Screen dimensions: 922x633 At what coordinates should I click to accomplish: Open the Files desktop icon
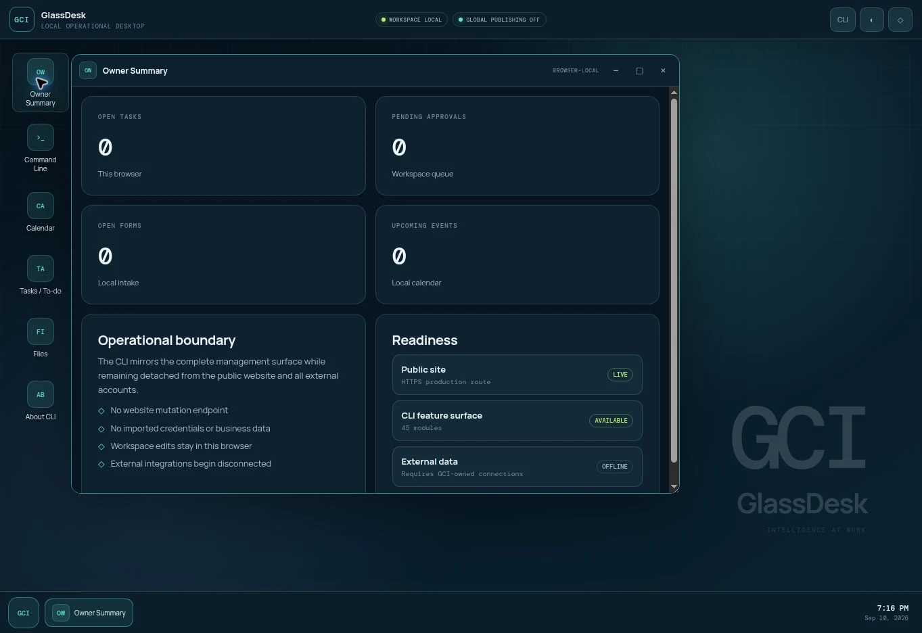tap(41, 338)
